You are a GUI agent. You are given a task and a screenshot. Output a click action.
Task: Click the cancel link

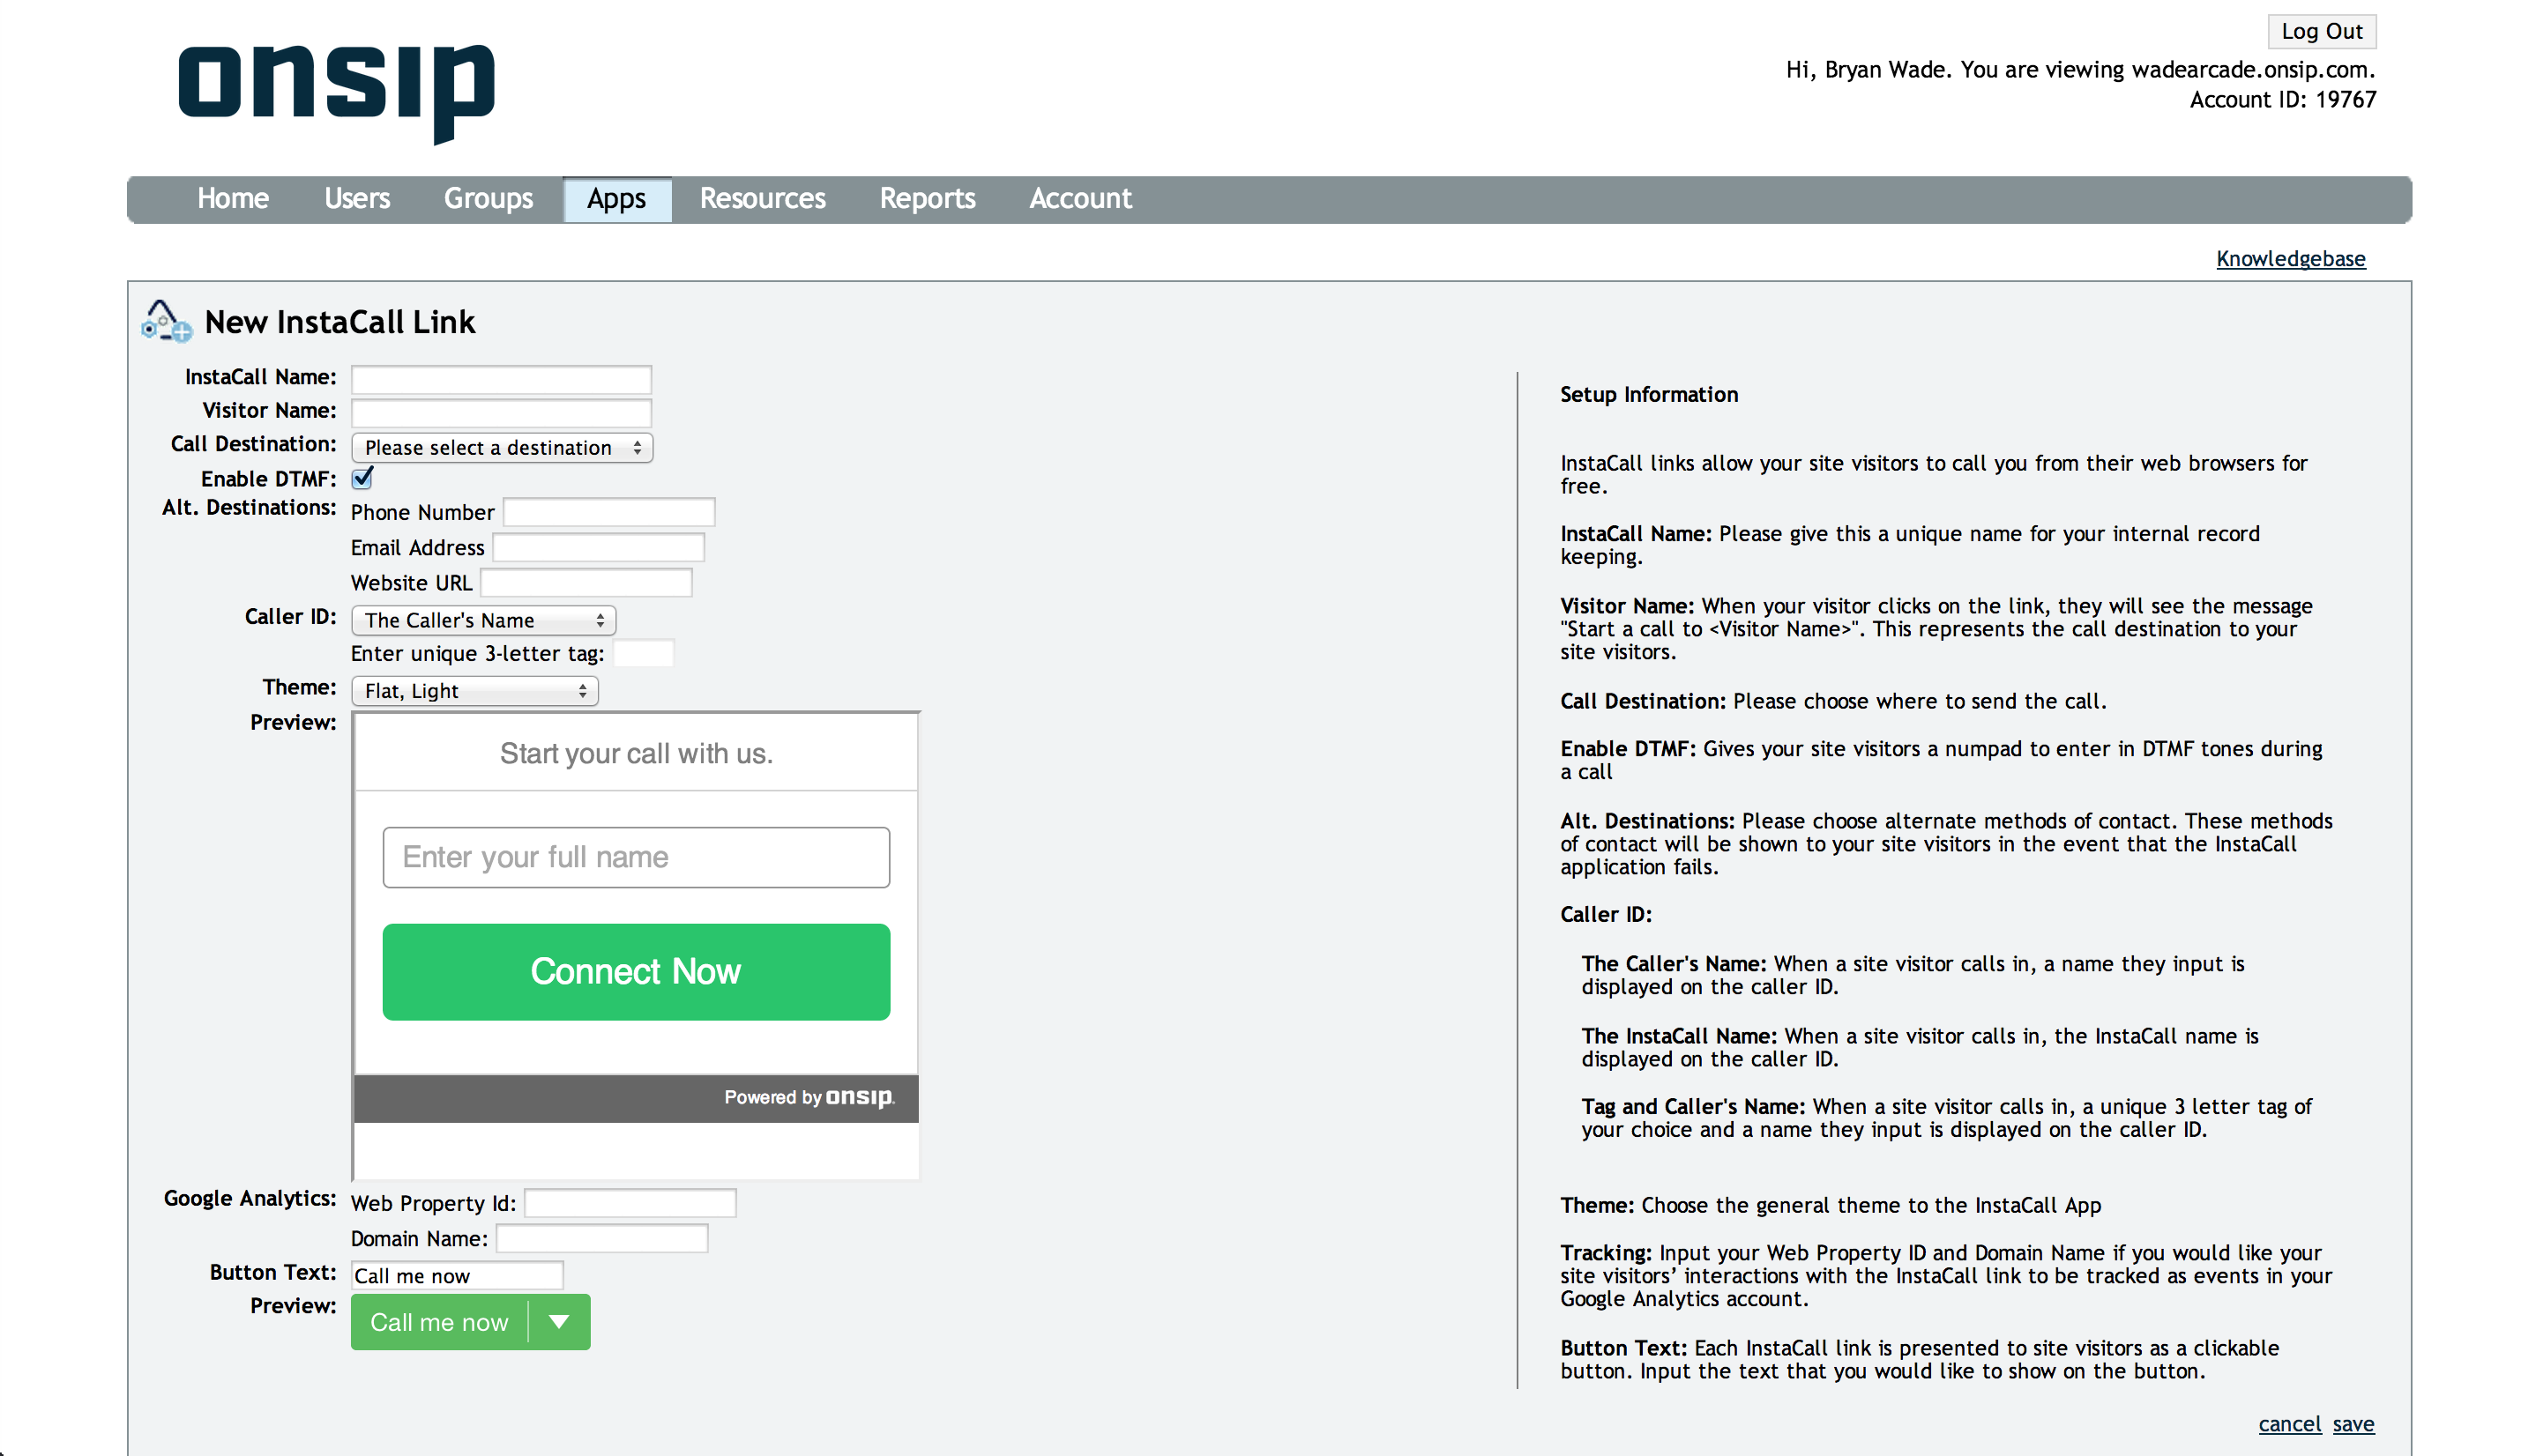click(x=2289, y=1424)
